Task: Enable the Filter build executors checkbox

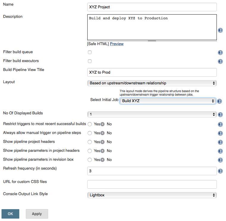Action: [90, 61]
